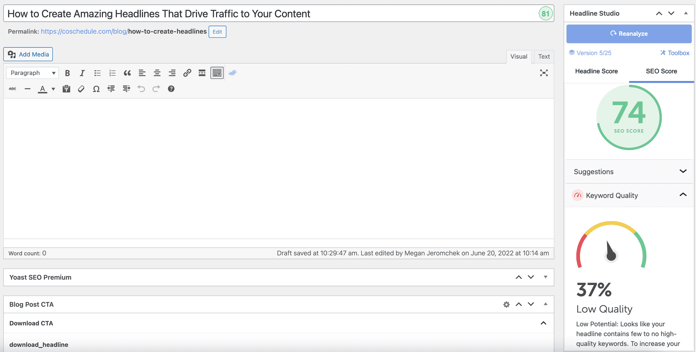696x352 pixels.
Task: Insert a hyperlink
Action: point(187,73)
